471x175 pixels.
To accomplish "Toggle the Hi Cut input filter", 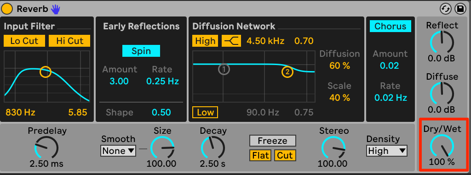I will pos(69,41).
